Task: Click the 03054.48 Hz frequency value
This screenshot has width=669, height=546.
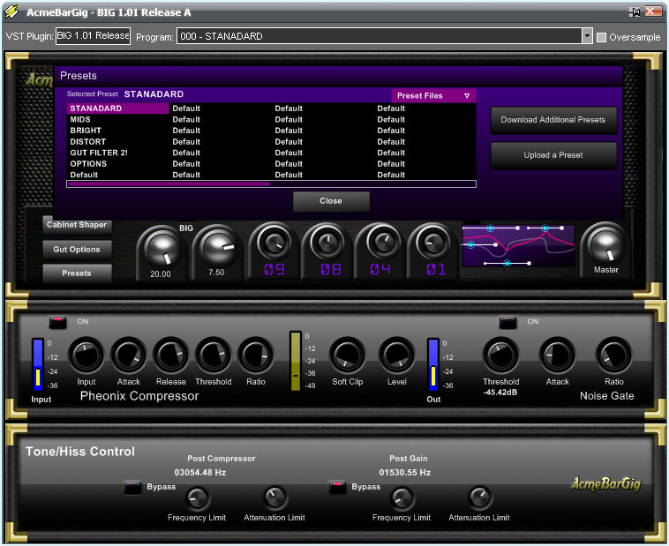Action: (200, 473)
